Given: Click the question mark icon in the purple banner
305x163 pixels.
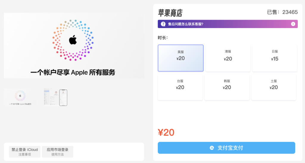Looking at the screenshot, I should coord(163,24).
